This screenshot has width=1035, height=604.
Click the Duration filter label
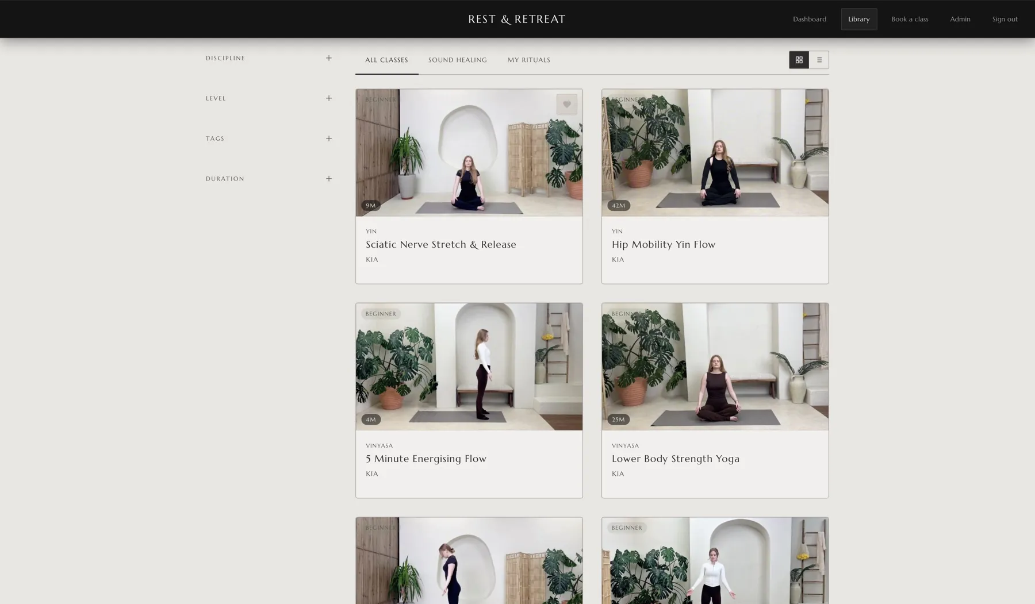click(x=224, y=179)
